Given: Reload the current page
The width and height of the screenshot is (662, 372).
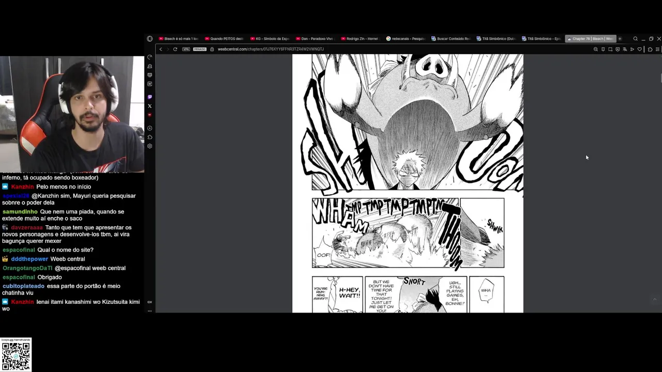Looking at the screenshot, I should [175, 49].
